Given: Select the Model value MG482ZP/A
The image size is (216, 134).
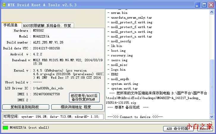Looking at the screenshot, I should (x=41, y=36).
